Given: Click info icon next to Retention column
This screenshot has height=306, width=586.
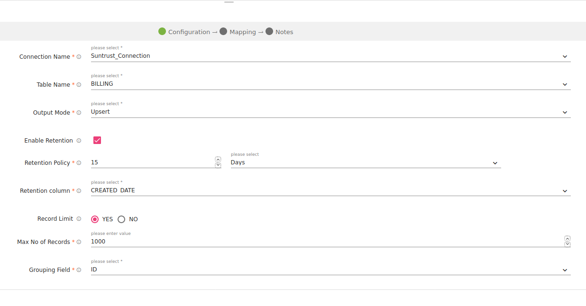Looking at the screenshot, I should 79,191.
